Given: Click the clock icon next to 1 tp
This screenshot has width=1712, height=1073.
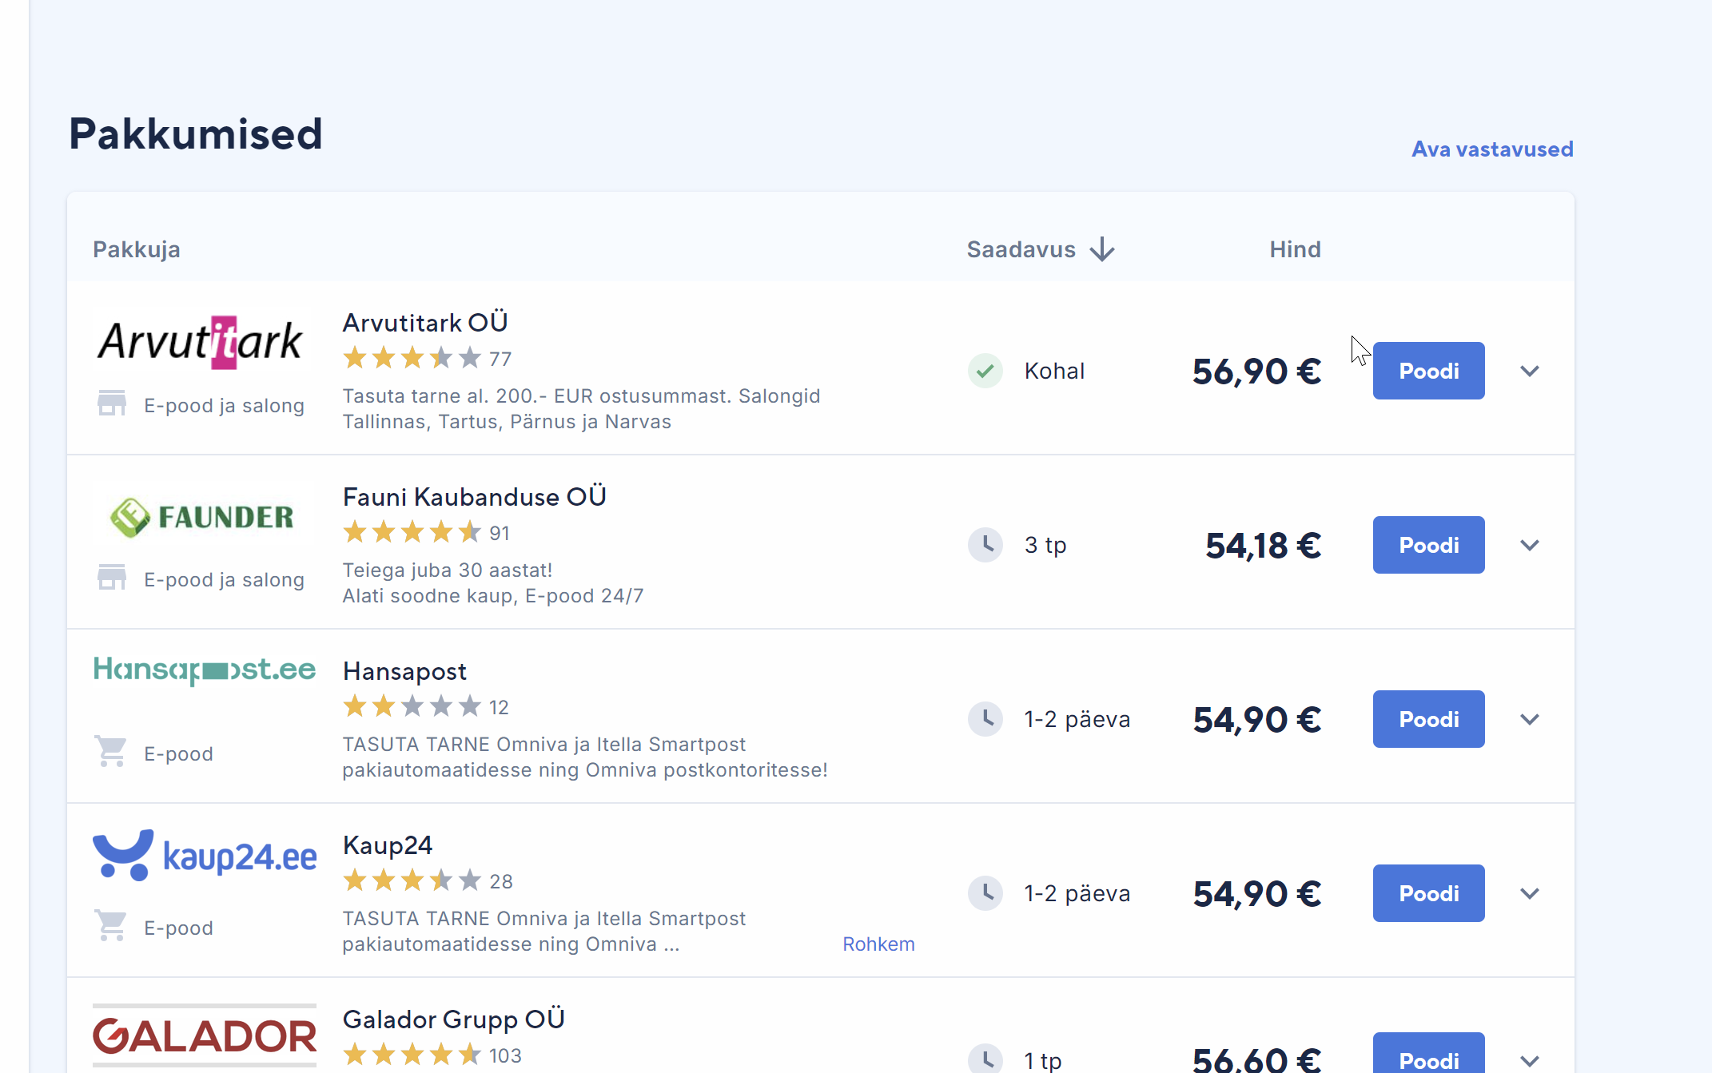Looking at the screenshot, I should click(985, 1059).
